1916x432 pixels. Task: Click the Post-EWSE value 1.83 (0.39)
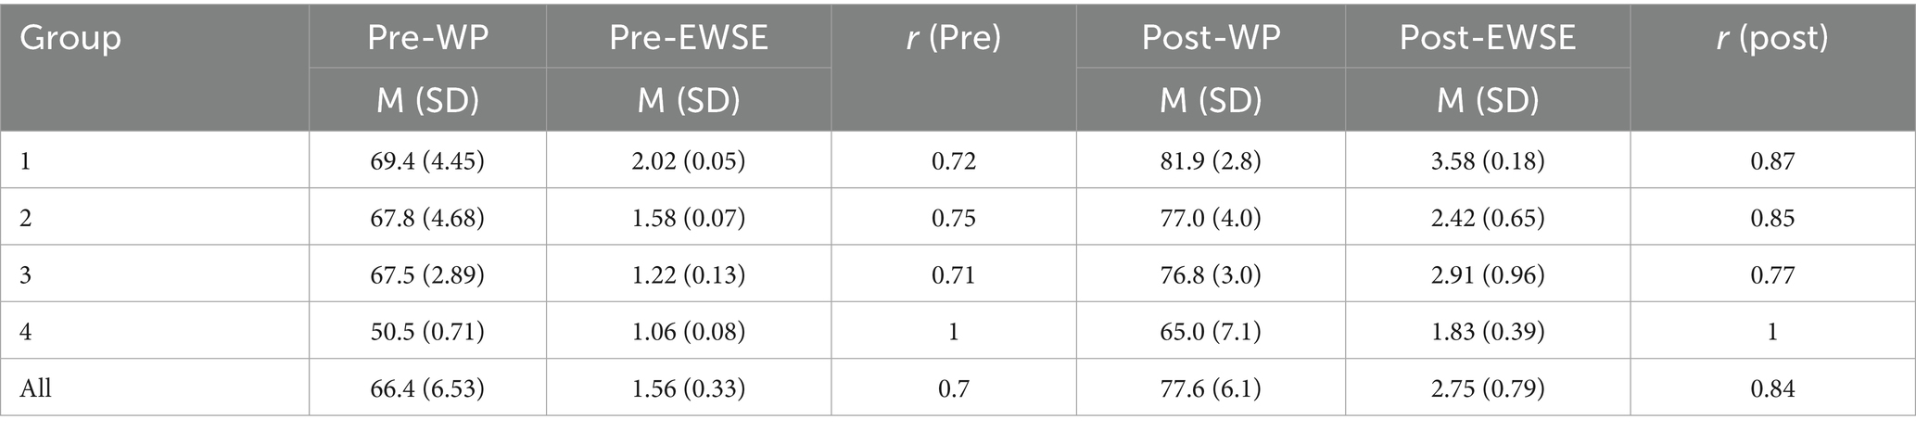click(x=1487, y=332)
